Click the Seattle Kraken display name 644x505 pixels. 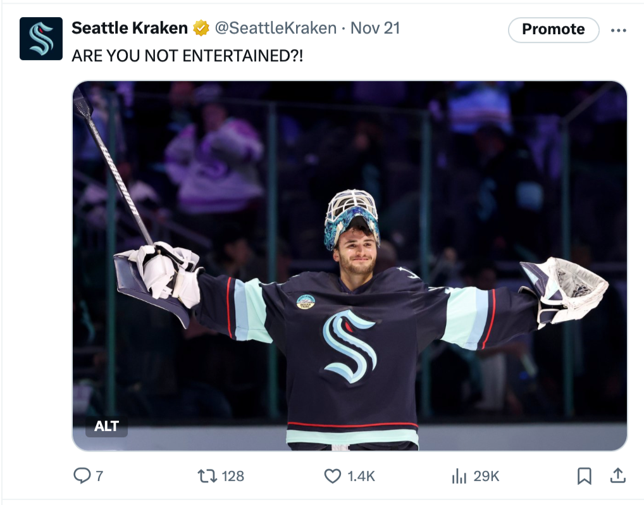[x=130, y=28]
